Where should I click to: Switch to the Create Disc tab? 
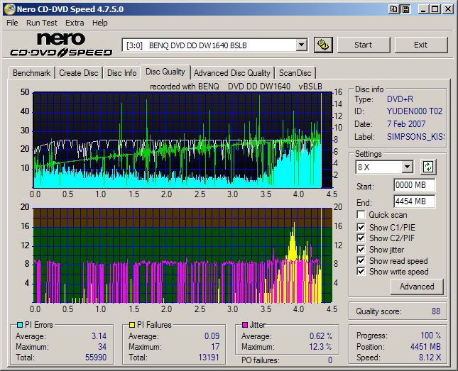pos(79,73)
